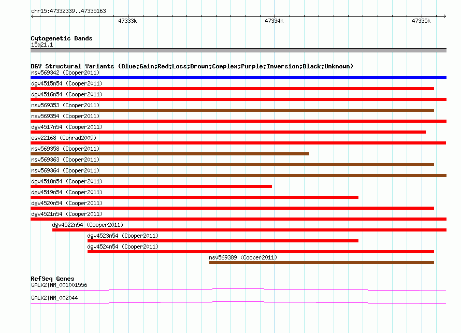Screen dimensions: 461x333
Task: Select the magenta line for GALK2|NM_002044
Action: [238, 303]
